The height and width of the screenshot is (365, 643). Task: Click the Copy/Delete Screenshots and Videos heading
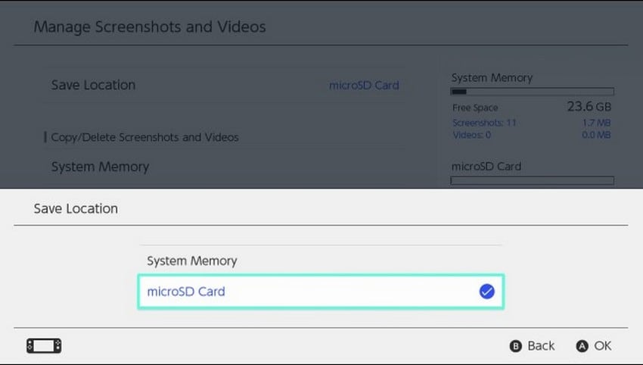(x=144, y=137)
